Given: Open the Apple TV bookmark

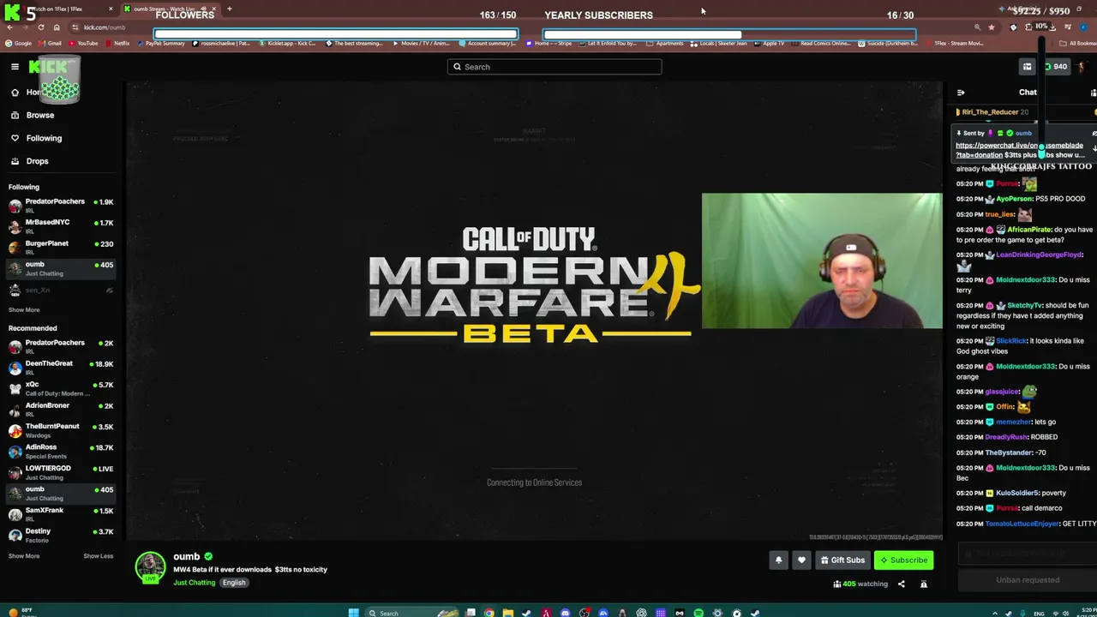Looking at the screenshot, I should pyautogui.click(x=769, y=43).
